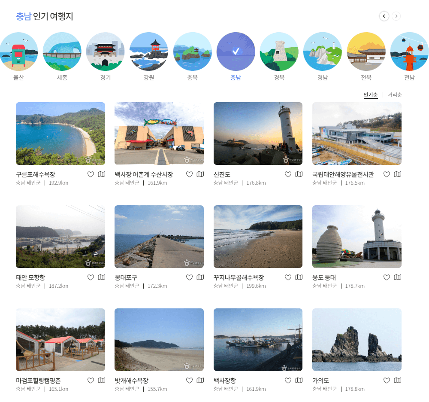
Task: Add 백사장항 to favorites via heart
Action: pyautogui.click(x=288, y=381)
